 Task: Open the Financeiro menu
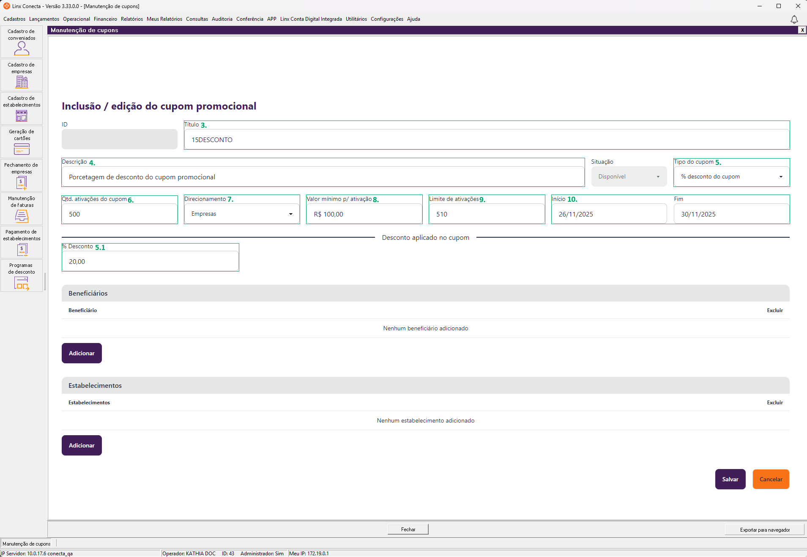105,19
